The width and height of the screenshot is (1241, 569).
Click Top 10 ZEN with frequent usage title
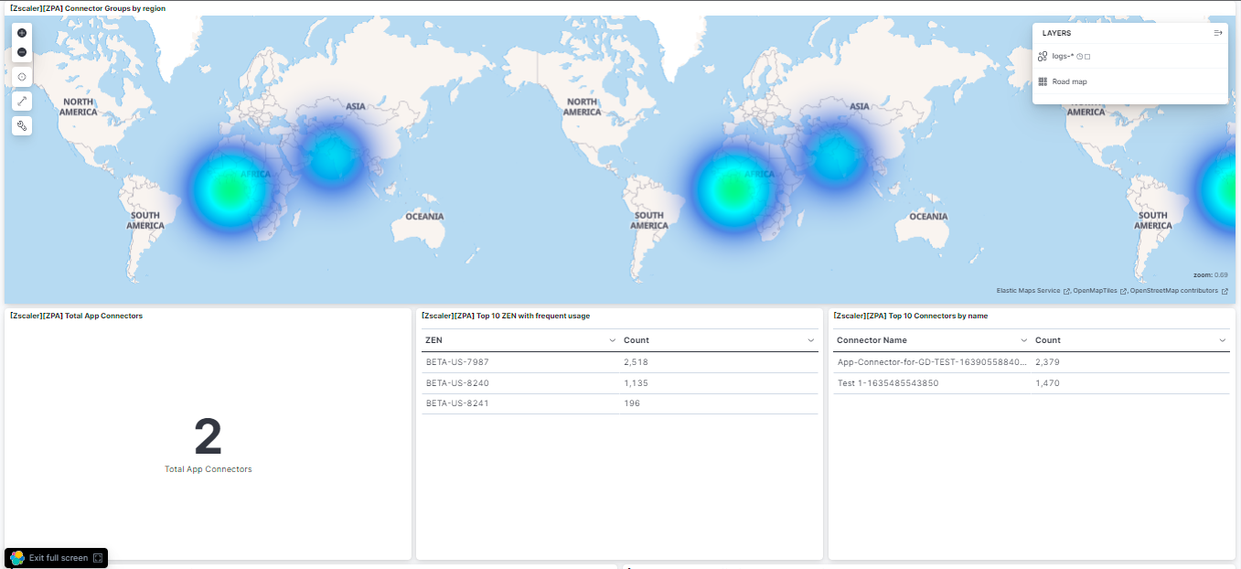click(x=506, y=316)
